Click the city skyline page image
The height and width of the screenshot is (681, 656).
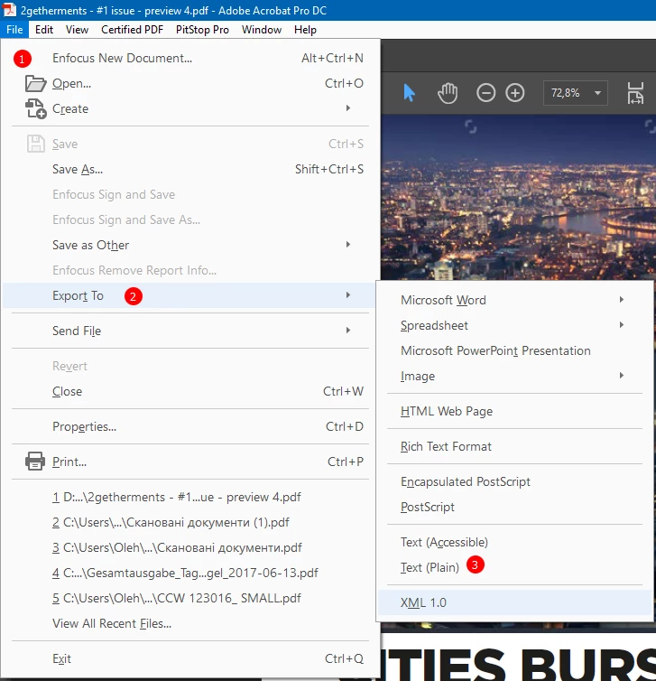[x=519, y=198]
